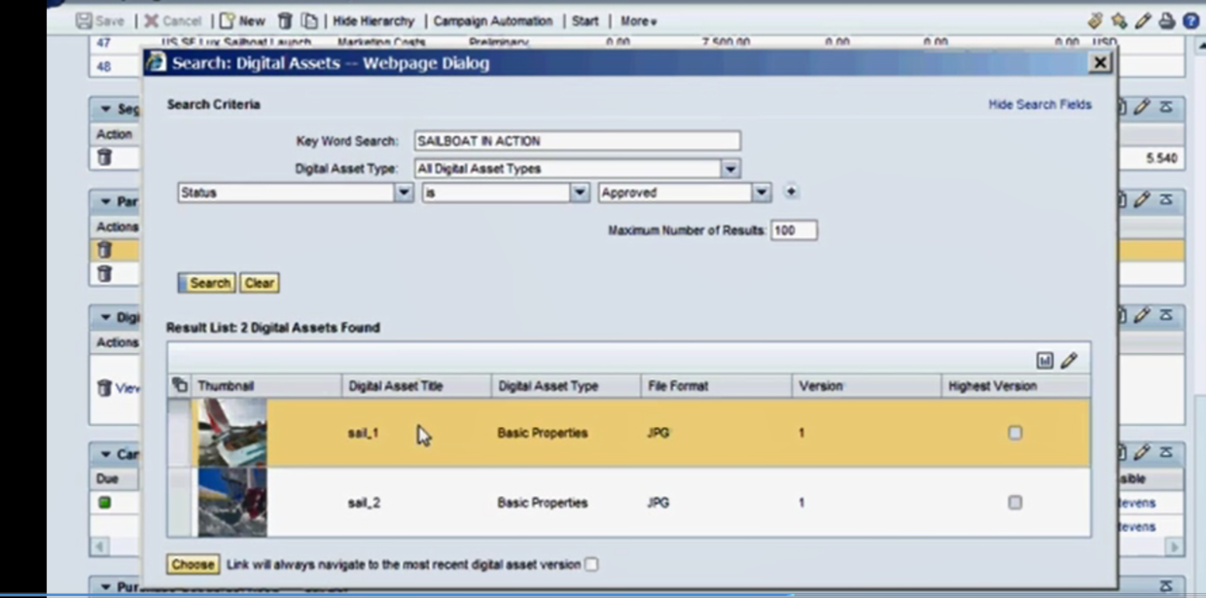Click the trash icon in the Seg section row
Image resolution: width=1206 pixels, height=598 pixels.
coord(105,158)
